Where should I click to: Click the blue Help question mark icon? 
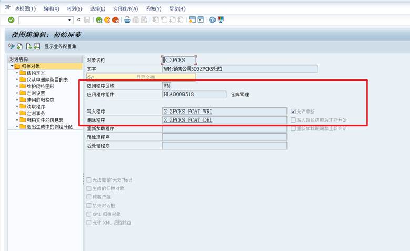[x=212, y=20]
